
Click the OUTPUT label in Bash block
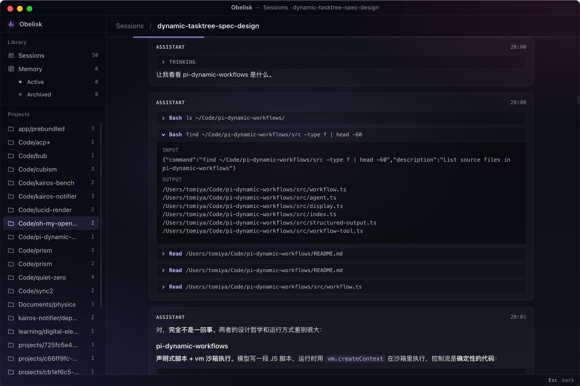(x=172, y=179)
